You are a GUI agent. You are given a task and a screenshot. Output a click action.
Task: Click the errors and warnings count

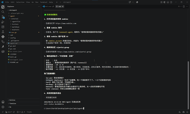(x=21, y=112)
